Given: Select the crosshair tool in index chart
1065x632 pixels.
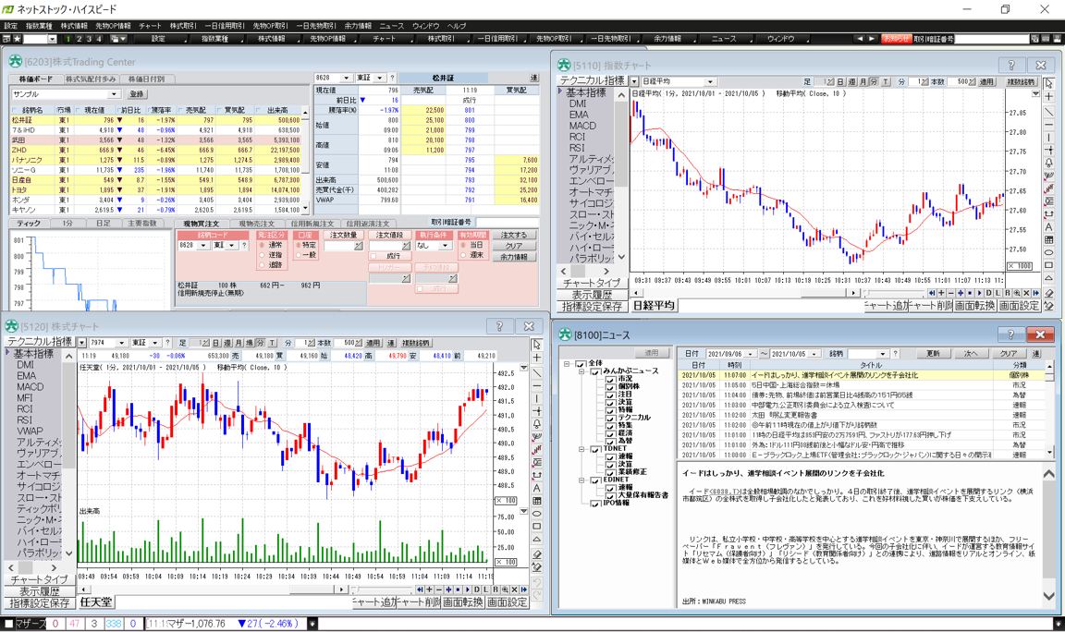Looking at the screenshot, I should [1049, 97].
